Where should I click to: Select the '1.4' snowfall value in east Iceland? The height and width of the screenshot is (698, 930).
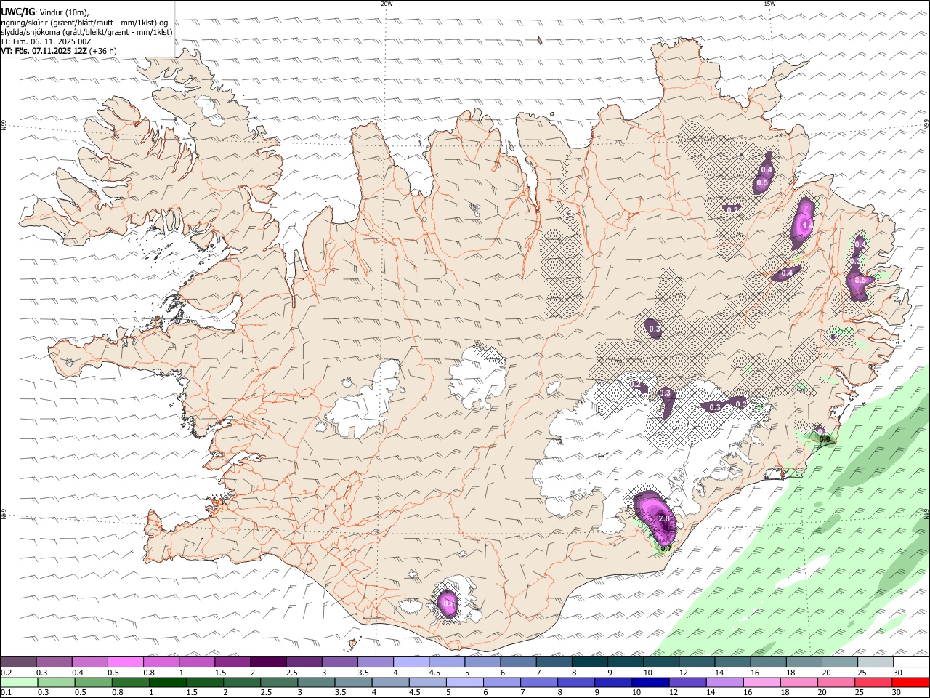coord(807,227)
